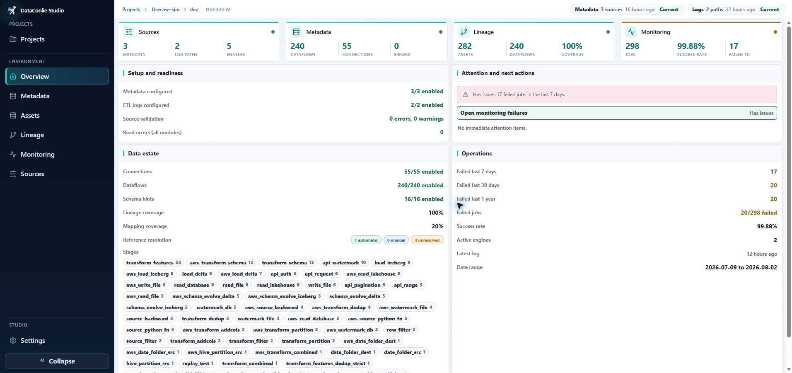Click the Lineage branch icon in sidebar
Image resolution: width=792 pixels, height=373 pixels.
coord(13,135)
